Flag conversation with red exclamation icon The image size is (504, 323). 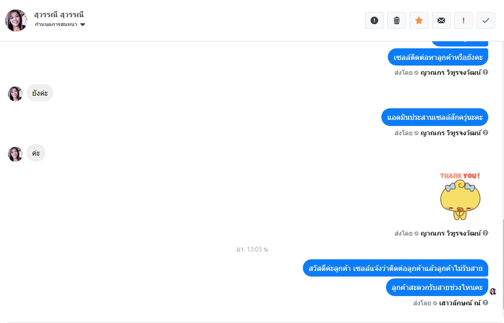pyautogui.click(x=464, y=20)
